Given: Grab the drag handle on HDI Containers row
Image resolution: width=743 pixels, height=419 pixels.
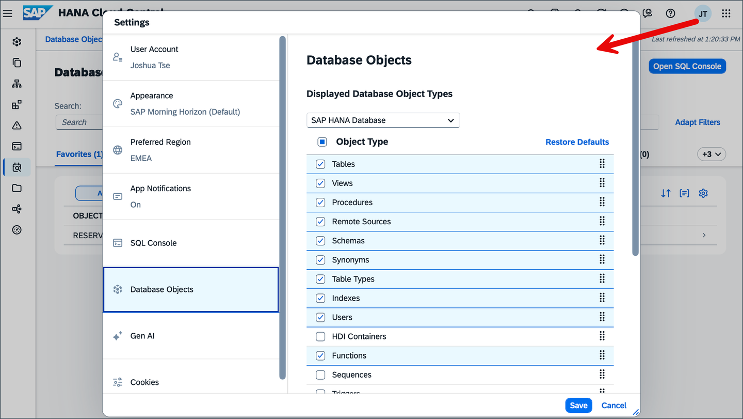Looking at the screenshot, I should click(602, 336).
